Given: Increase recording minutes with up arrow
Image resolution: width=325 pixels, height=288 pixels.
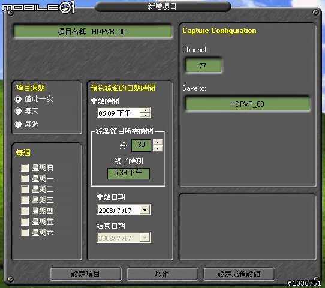Looking at the screenshot, I should coord(158,142).
